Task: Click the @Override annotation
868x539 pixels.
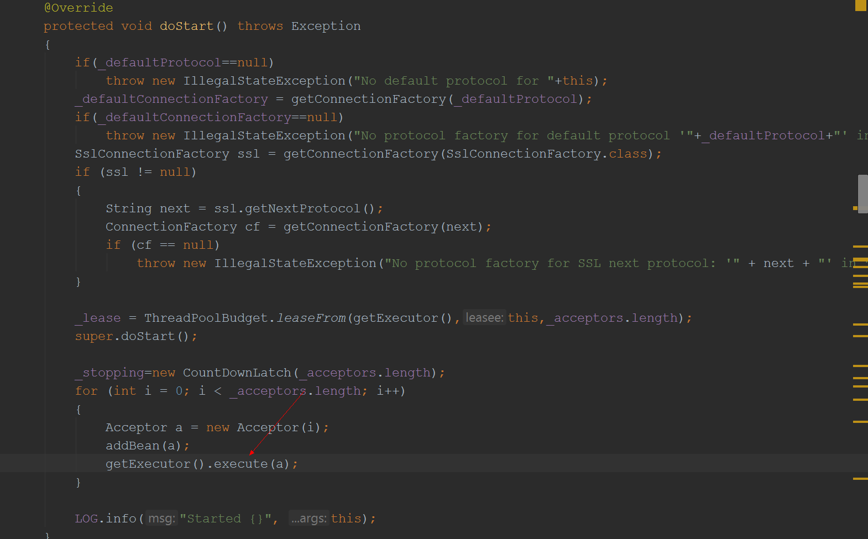Action: pyautogui.click(x=79, y=8)
